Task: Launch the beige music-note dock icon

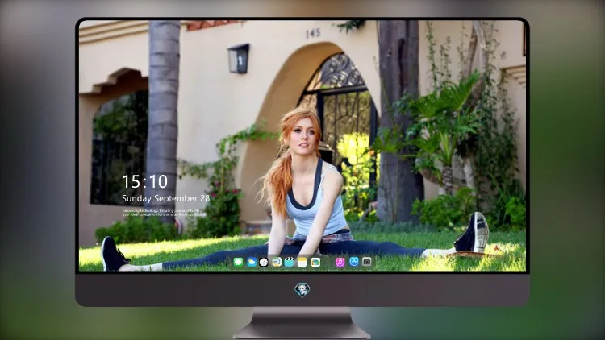Action: click(276, 262)
